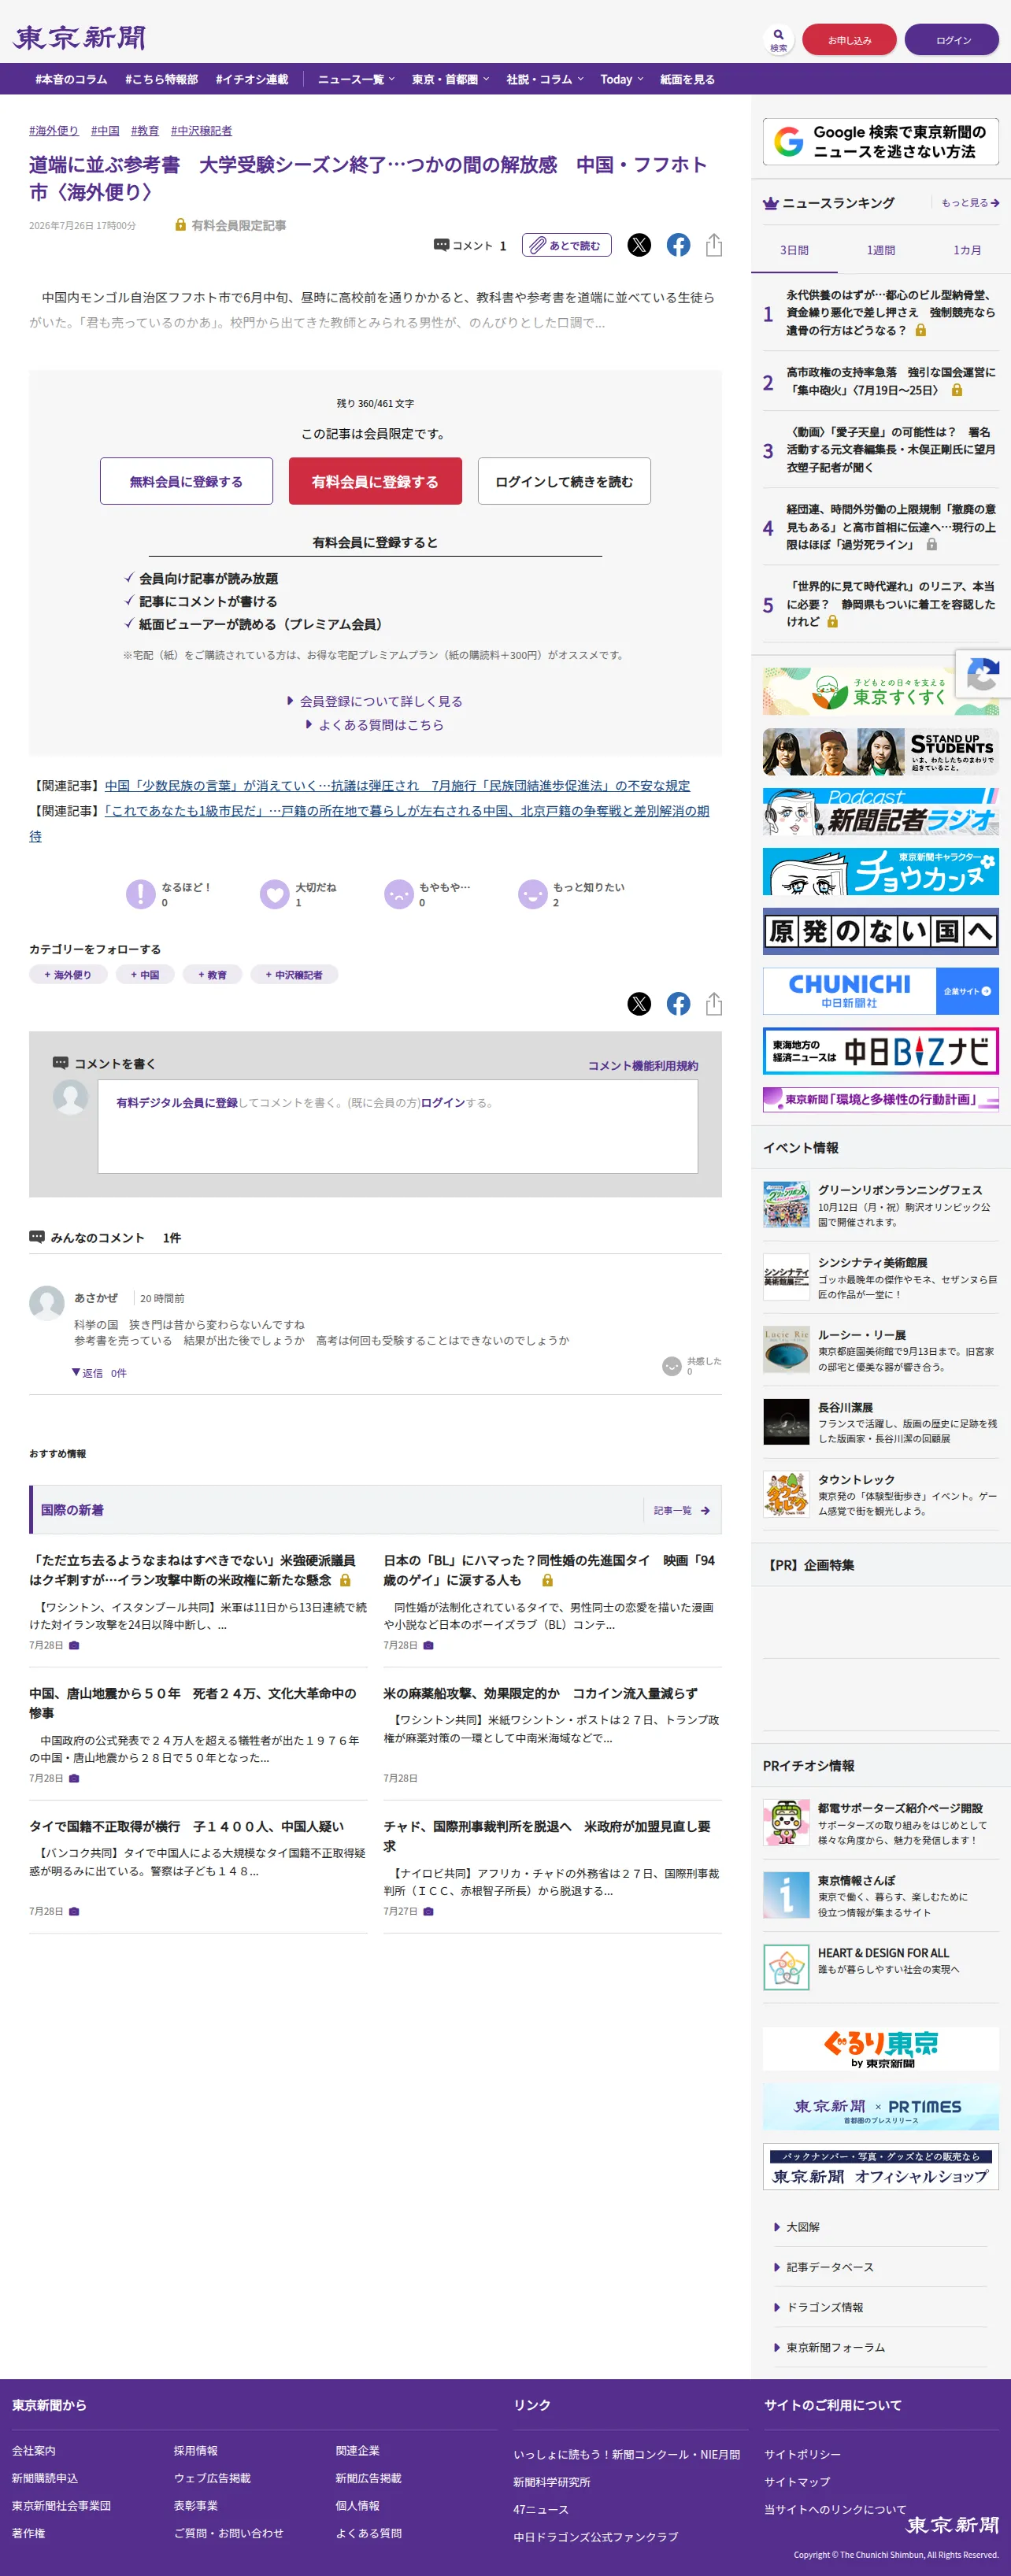Open the ルーシー・リー展 event thumbnail
The height and width of the screenshot is (2576, 1011).
(786, 1350)
